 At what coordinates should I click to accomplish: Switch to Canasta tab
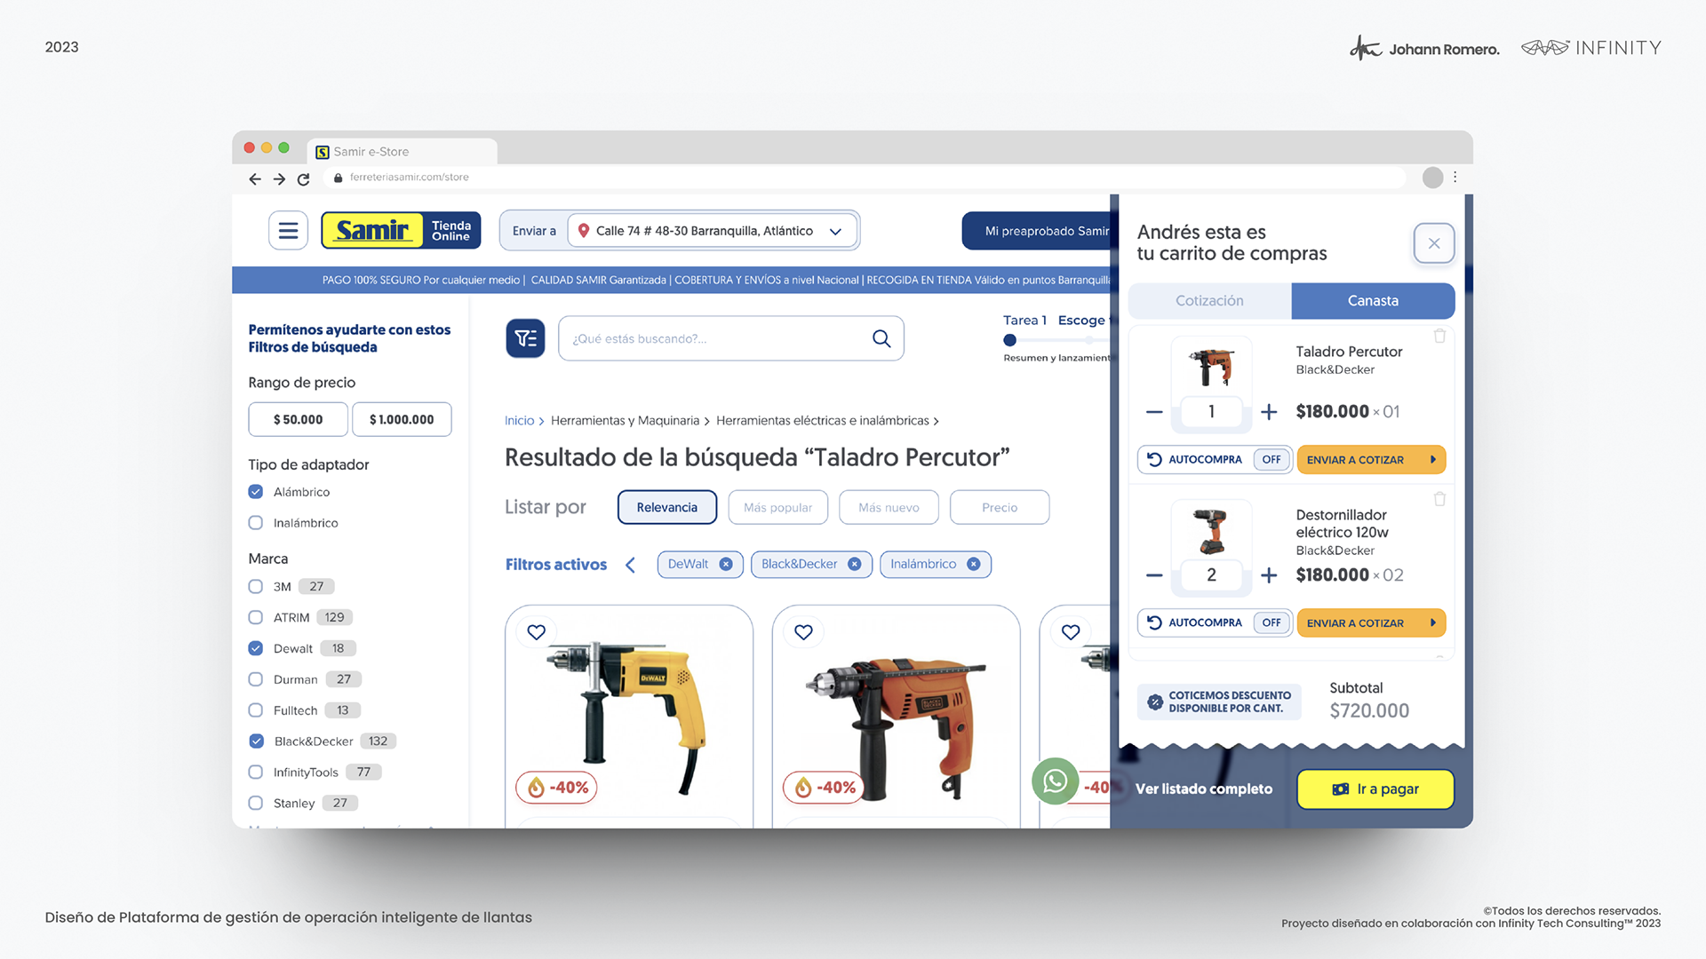click(x=1373, y=301)
